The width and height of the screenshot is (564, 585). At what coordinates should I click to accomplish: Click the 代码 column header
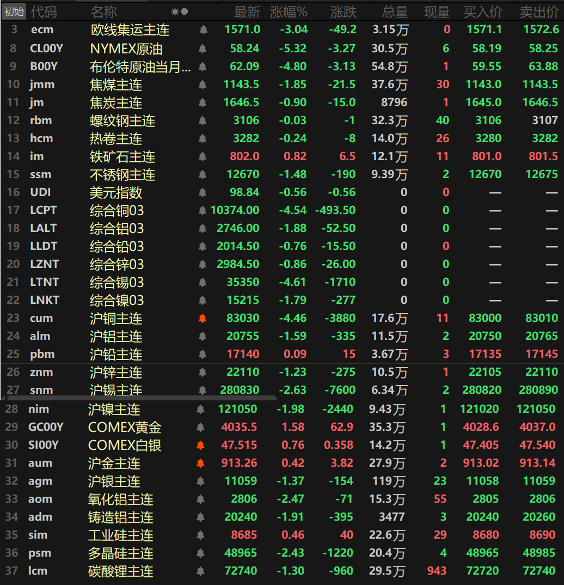[44, 11]
